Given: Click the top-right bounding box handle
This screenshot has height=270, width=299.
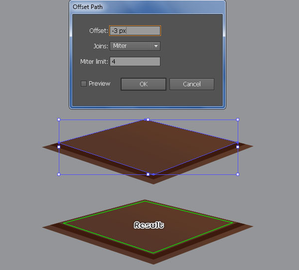Looking at the screenshot, I should [x=238, y=120].
